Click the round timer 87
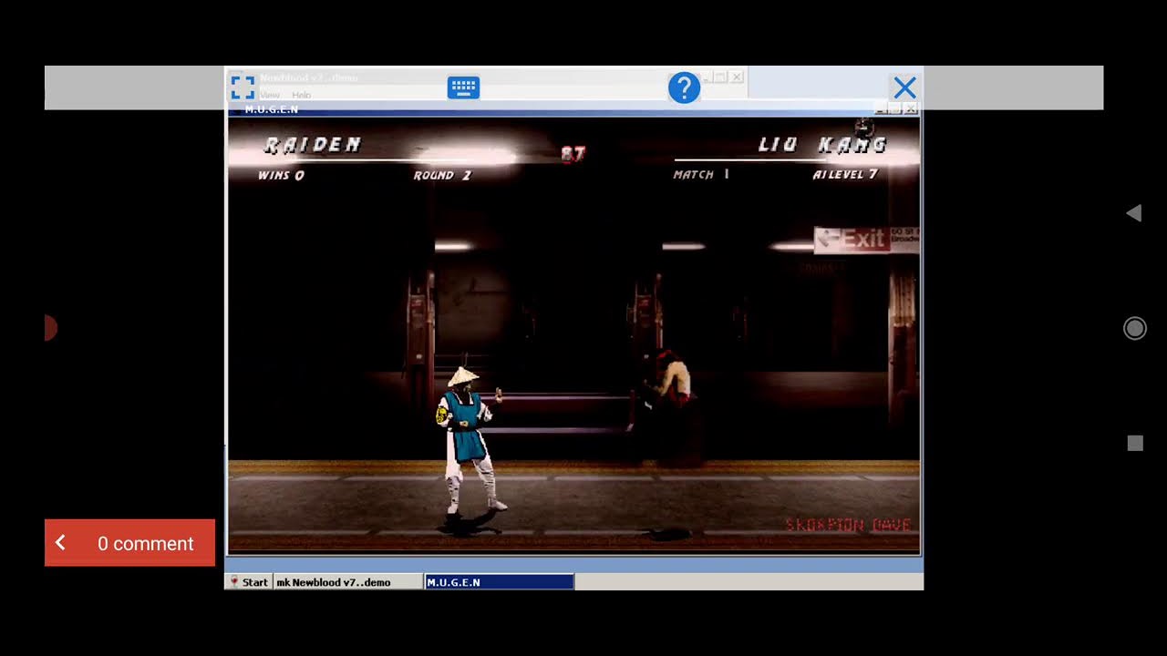The image size is (1167, 656). 573,154
